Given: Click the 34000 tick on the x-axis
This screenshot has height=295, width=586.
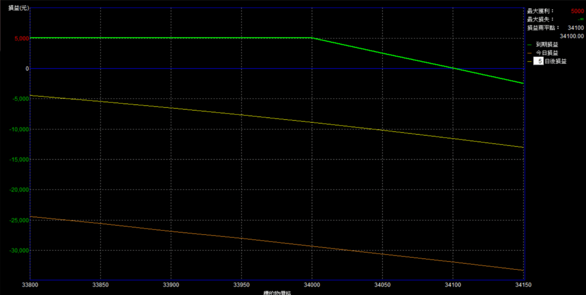Looking at the screenshot, I should tap(312, 285).
